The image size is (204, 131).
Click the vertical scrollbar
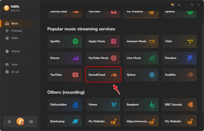(202, 68)
